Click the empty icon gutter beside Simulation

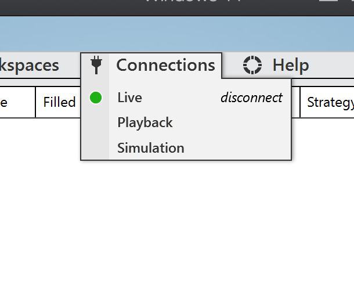(x=96, y=148)
